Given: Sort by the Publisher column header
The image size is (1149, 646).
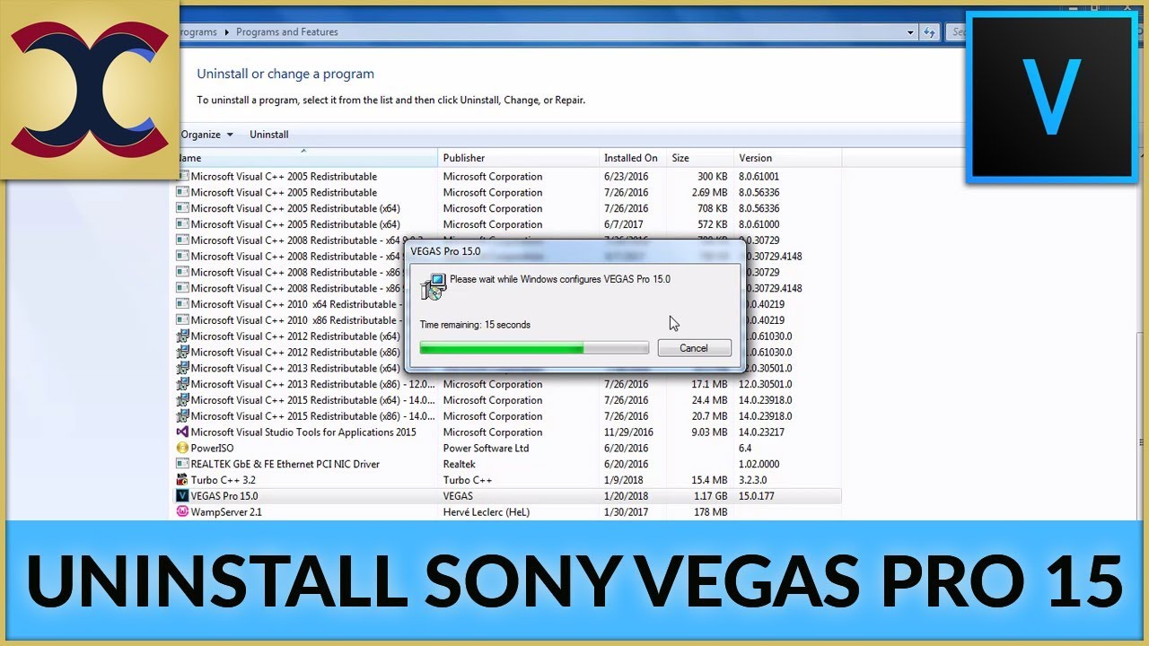Looking at the screenshot, I should tap(519, 158).
